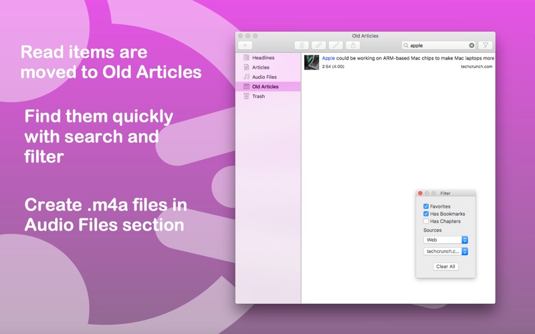535x334 pixels.
Task: Select Headlines in the sidebar
Action: click(268, 57)
